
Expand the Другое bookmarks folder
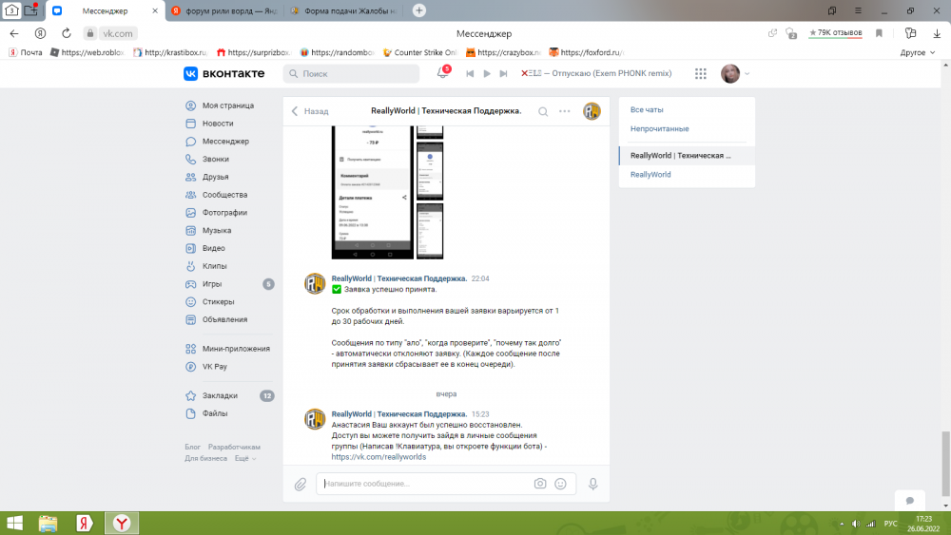tap(917, 52)
